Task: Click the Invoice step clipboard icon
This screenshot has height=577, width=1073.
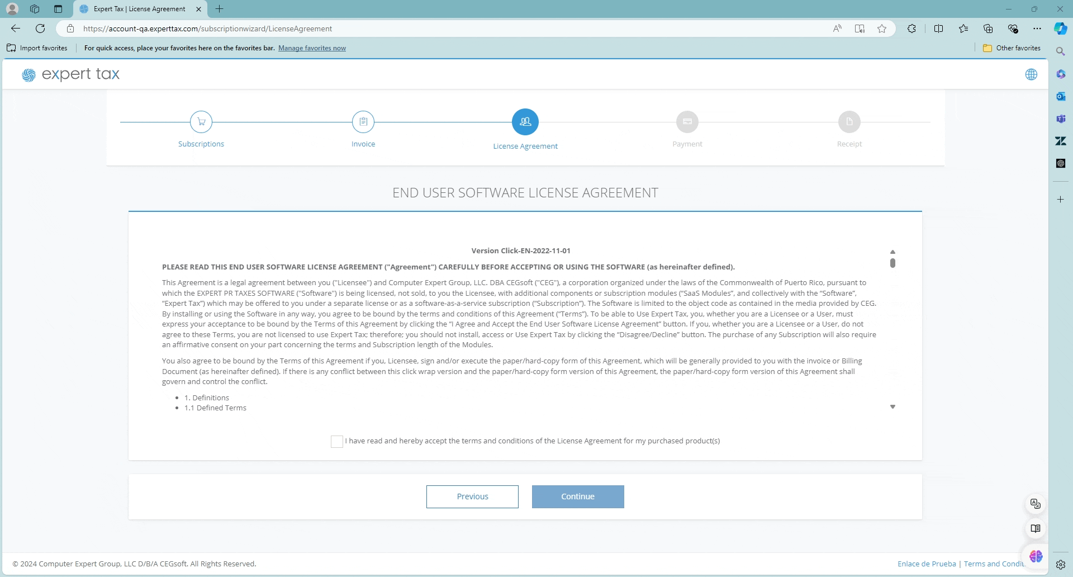Action: 363,122
